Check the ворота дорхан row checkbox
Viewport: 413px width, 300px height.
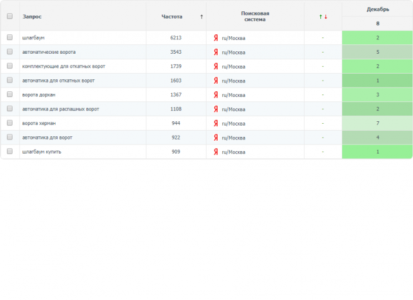tap(10, 94)
